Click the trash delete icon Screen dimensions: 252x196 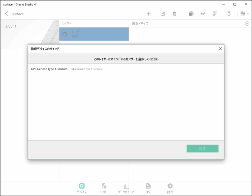click(175, 14)
